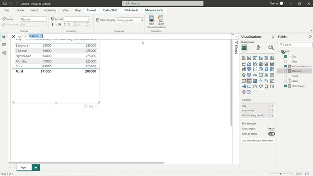Open City column options chevron

pyautogui.click(x=269, y=106)
